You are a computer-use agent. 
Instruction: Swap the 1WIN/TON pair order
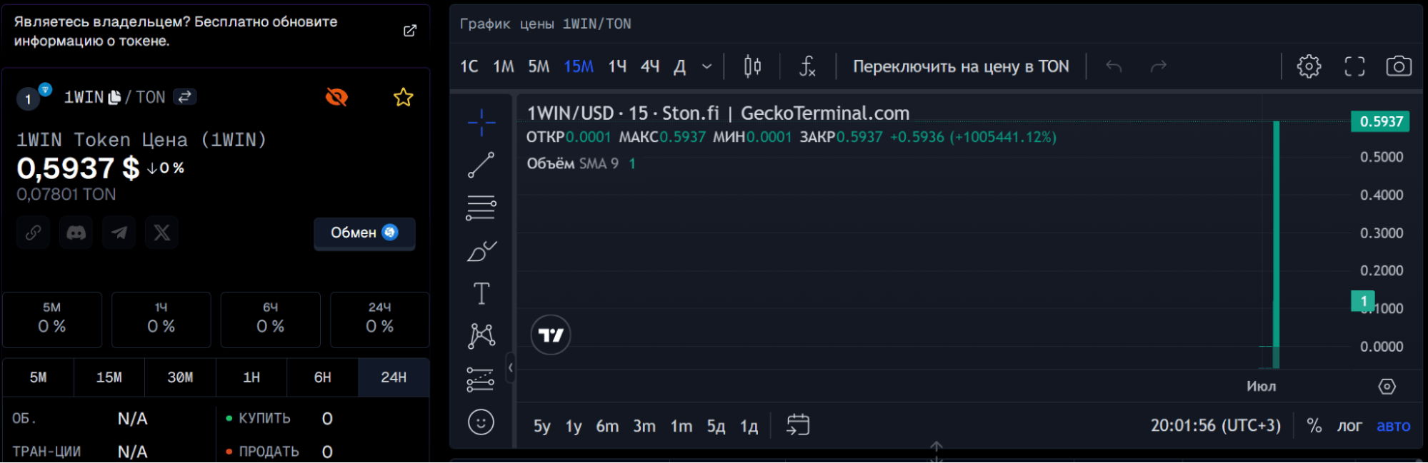click(185, 97)
